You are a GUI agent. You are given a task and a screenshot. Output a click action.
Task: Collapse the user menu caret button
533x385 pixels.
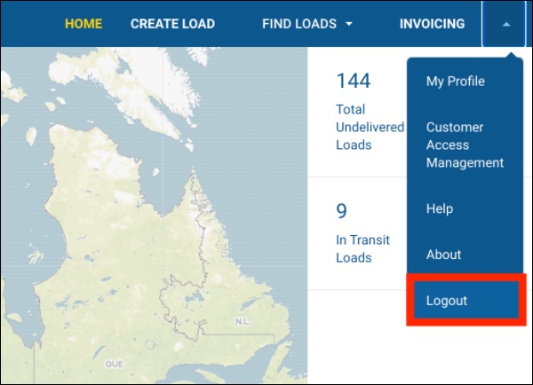point(506,24)
